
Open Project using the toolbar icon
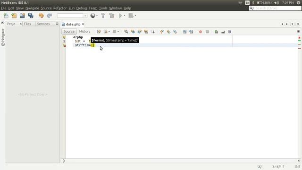[x=22, y=16]
